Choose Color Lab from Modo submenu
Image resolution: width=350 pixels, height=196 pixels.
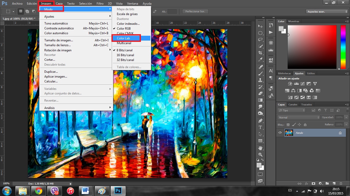click(131, 38)
